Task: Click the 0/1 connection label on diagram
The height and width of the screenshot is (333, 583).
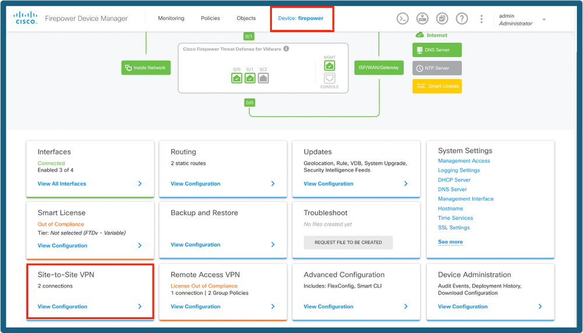Action: click(x=249, y=36)
